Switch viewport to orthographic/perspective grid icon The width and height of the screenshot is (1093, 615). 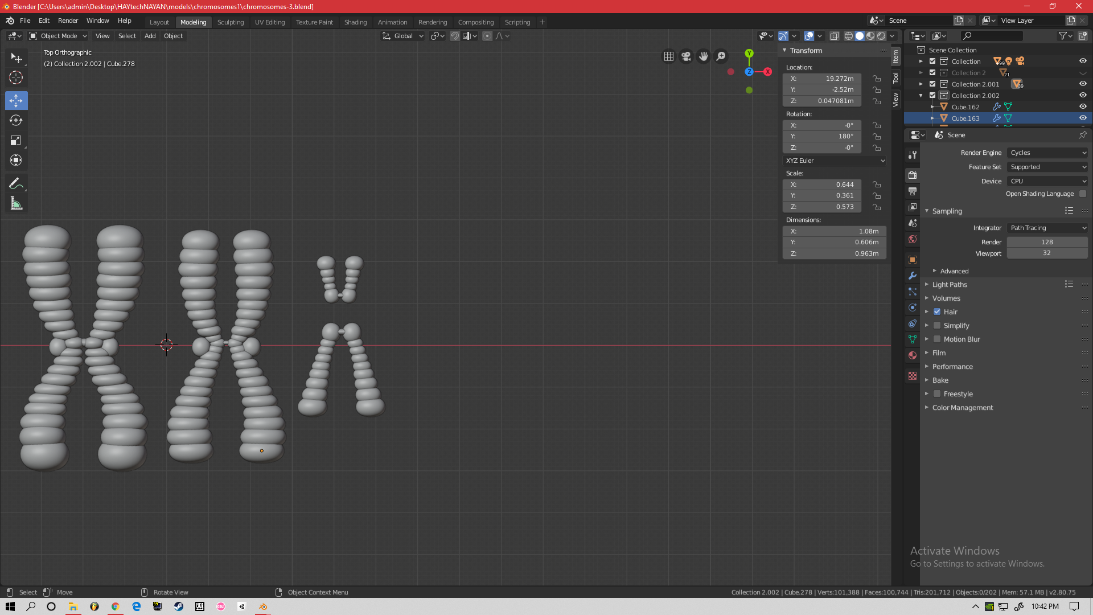(669, 56)
